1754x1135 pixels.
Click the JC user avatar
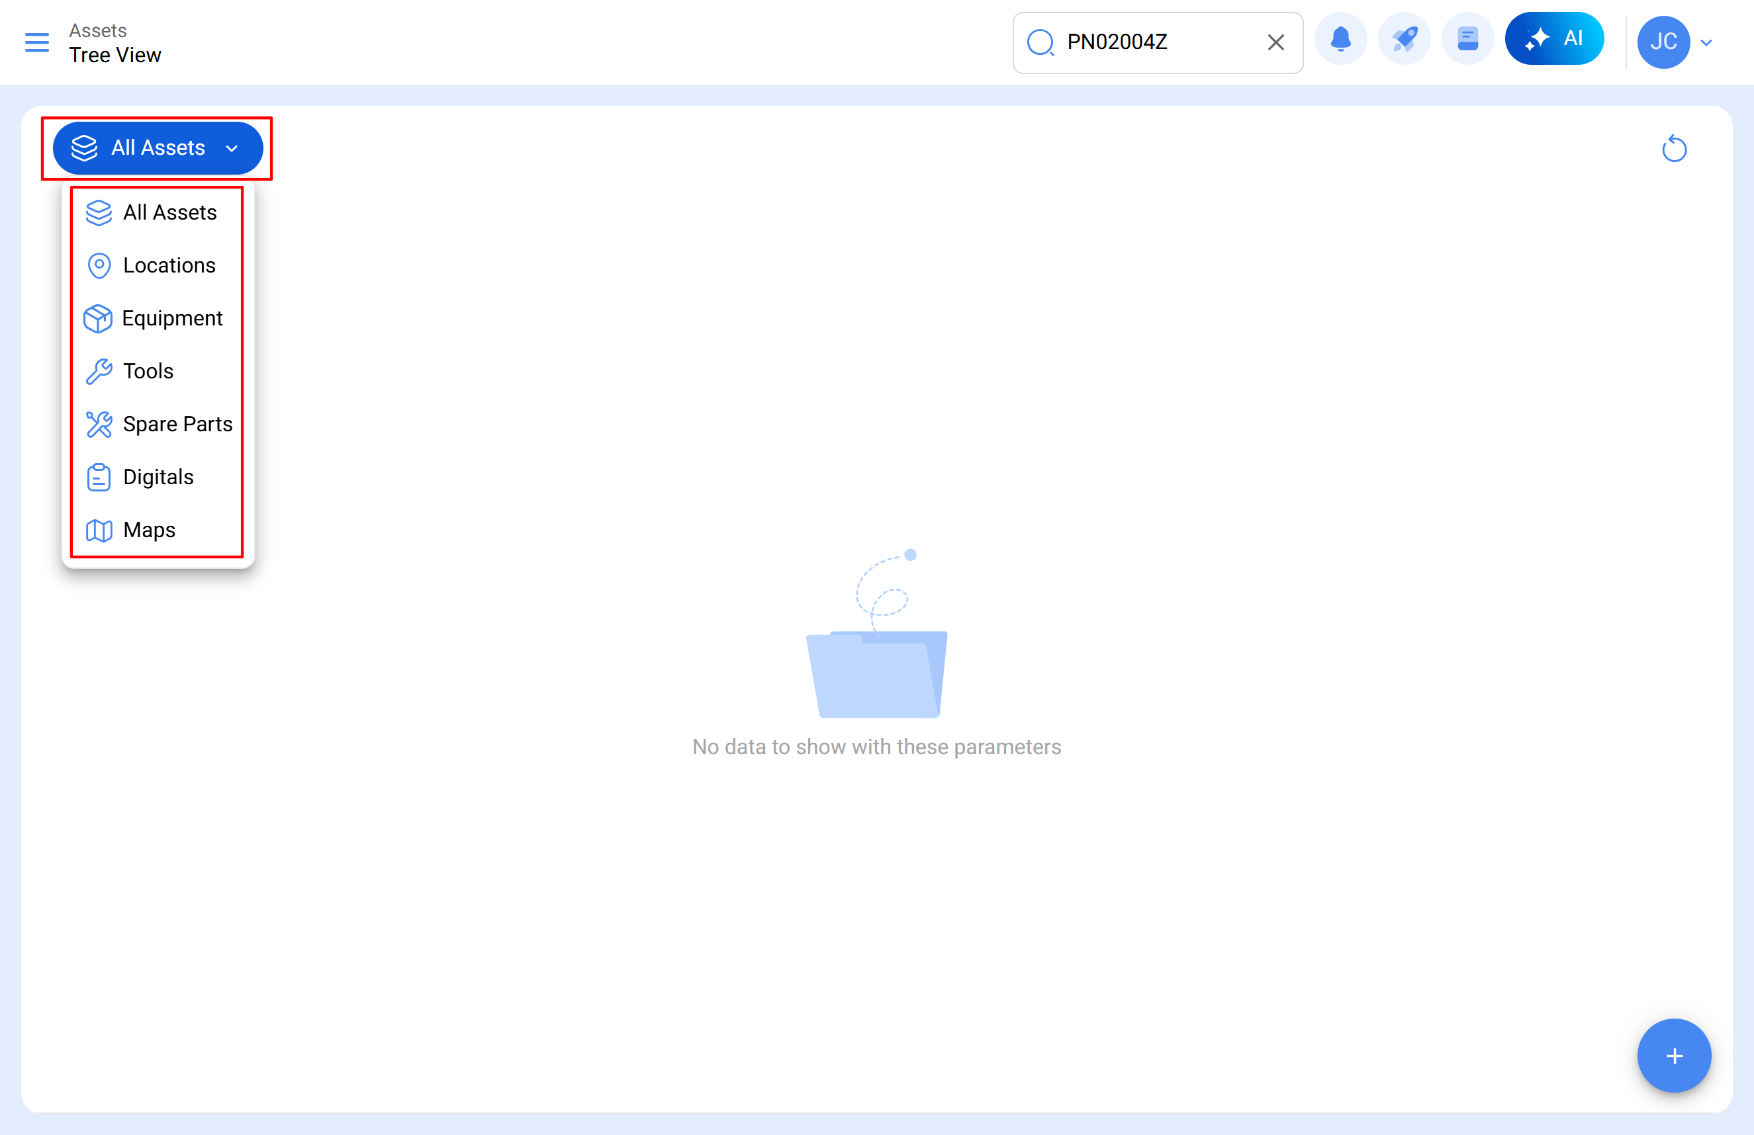[x=1663, y=42]
